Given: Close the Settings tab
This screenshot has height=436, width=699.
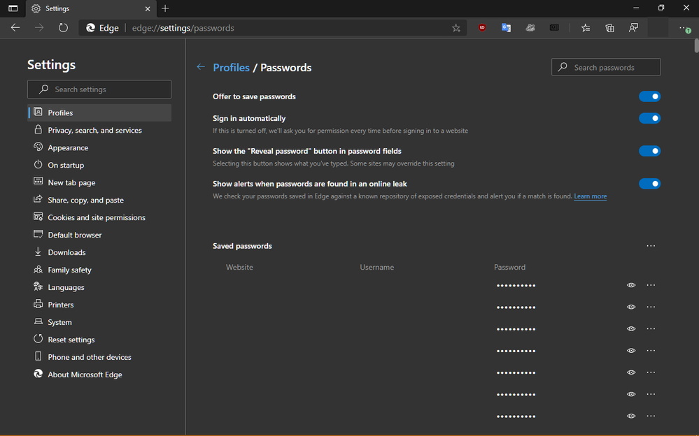Looking at the screenshot, I should (x=148, y=8).
